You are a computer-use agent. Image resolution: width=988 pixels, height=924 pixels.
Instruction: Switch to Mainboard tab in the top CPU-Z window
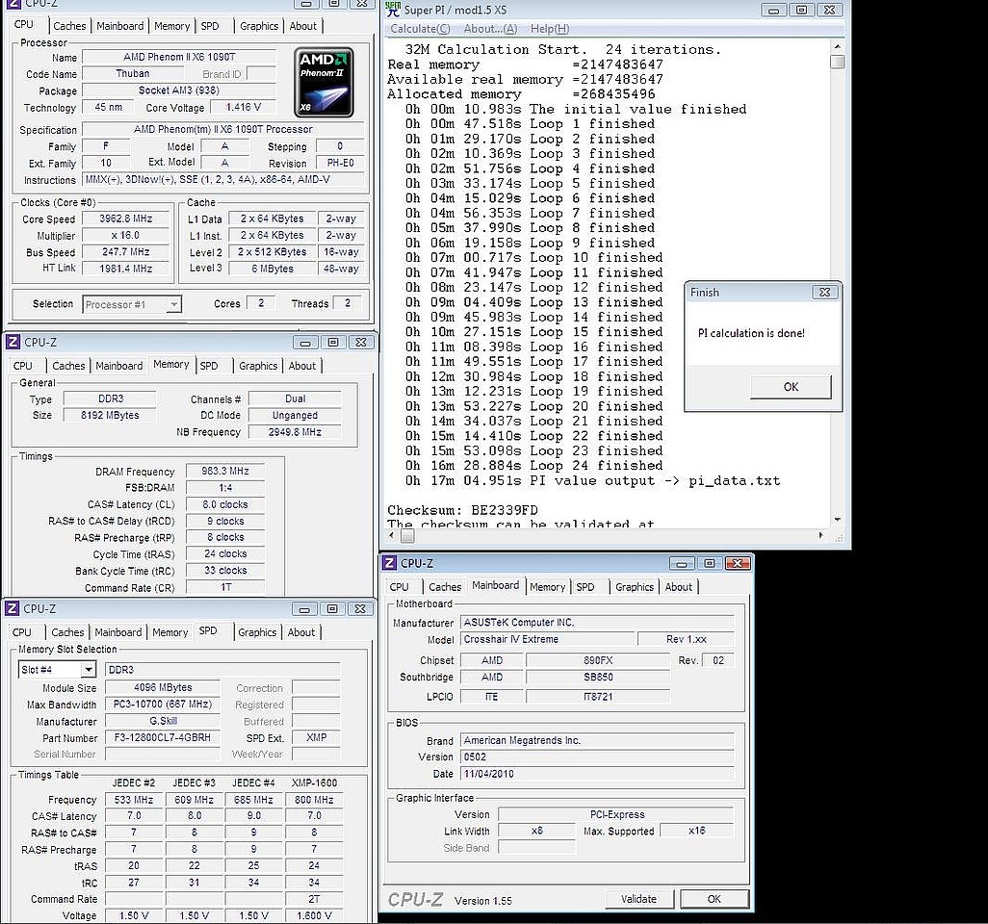point(119,26)
